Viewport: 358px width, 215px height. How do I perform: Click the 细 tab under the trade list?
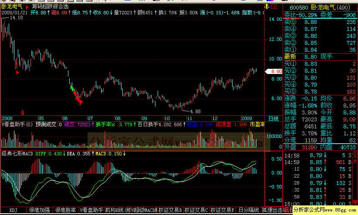pos(286,210)
